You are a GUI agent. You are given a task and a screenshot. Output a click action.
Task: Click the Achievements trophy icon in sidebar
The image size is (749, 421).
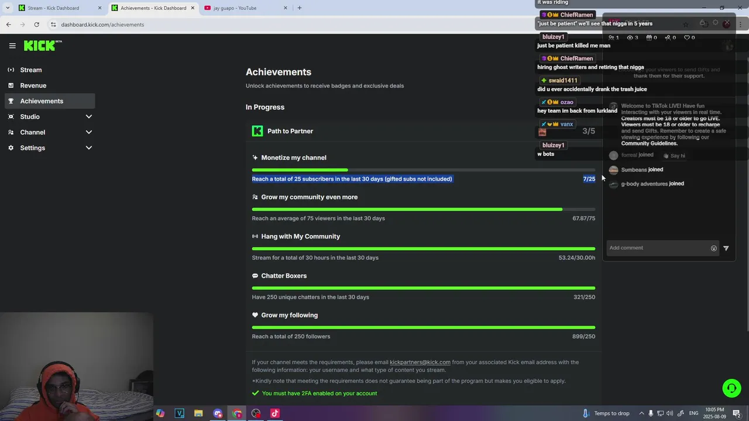(x=11, y=101)
